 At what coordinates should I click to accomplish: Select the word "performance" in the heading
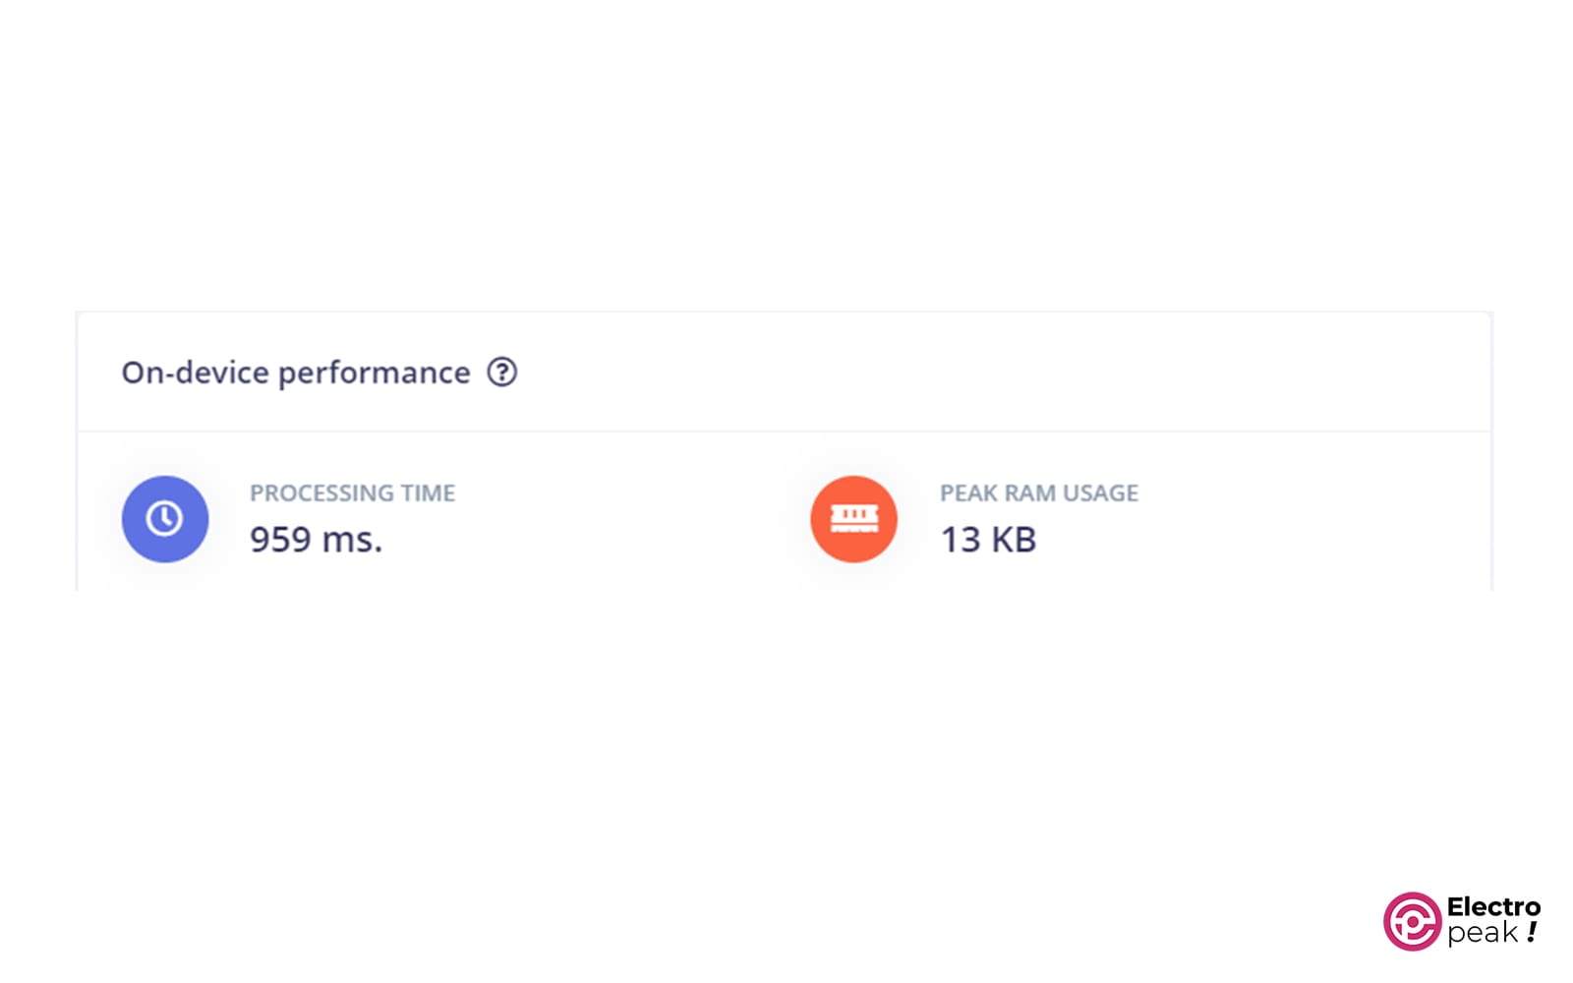(x=374, y=374)
